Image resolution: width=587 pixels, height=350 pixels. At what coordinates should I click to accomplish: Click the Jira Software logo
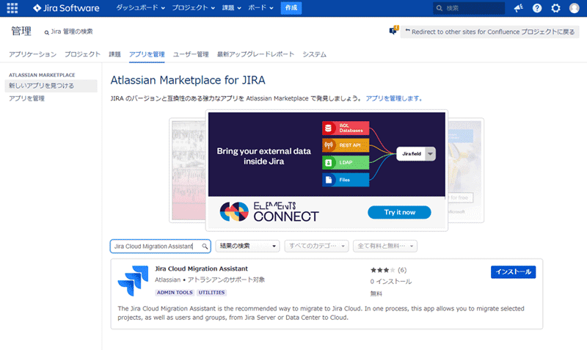click(x=66, y=8)
